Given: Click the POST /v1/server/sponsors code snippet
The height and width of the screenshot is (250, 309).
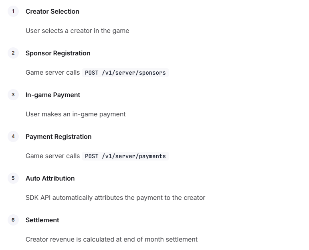Looking at the screenshot, I should point(125,73).
